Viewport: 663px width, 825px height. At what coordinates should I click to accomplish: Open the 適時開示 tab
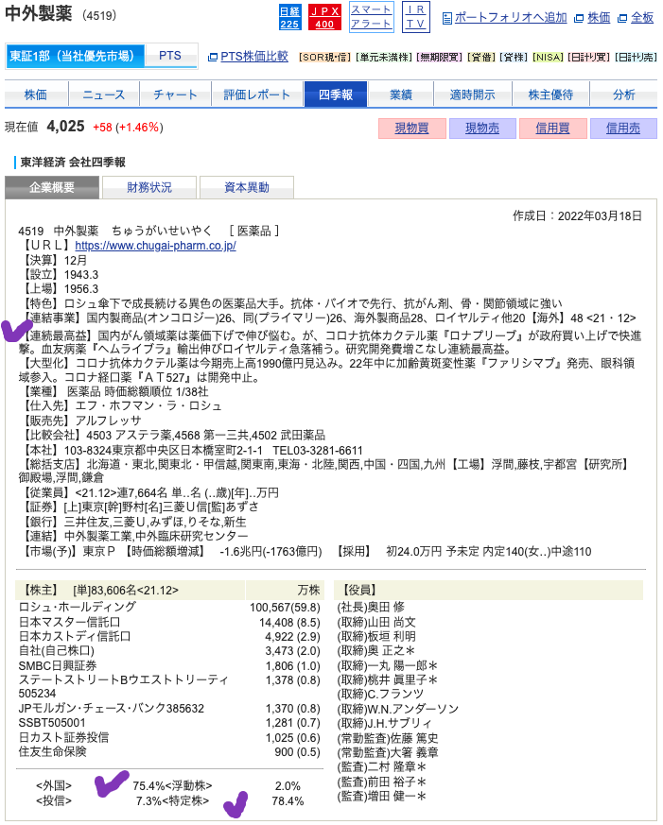click(x=472, y=95)
